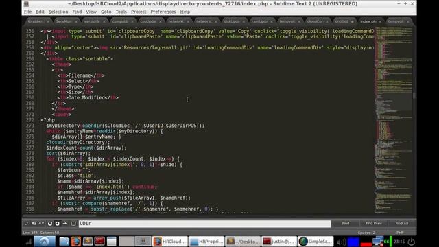Close the cloudCor tab
The image size is (439, 247).
[327, 21]
